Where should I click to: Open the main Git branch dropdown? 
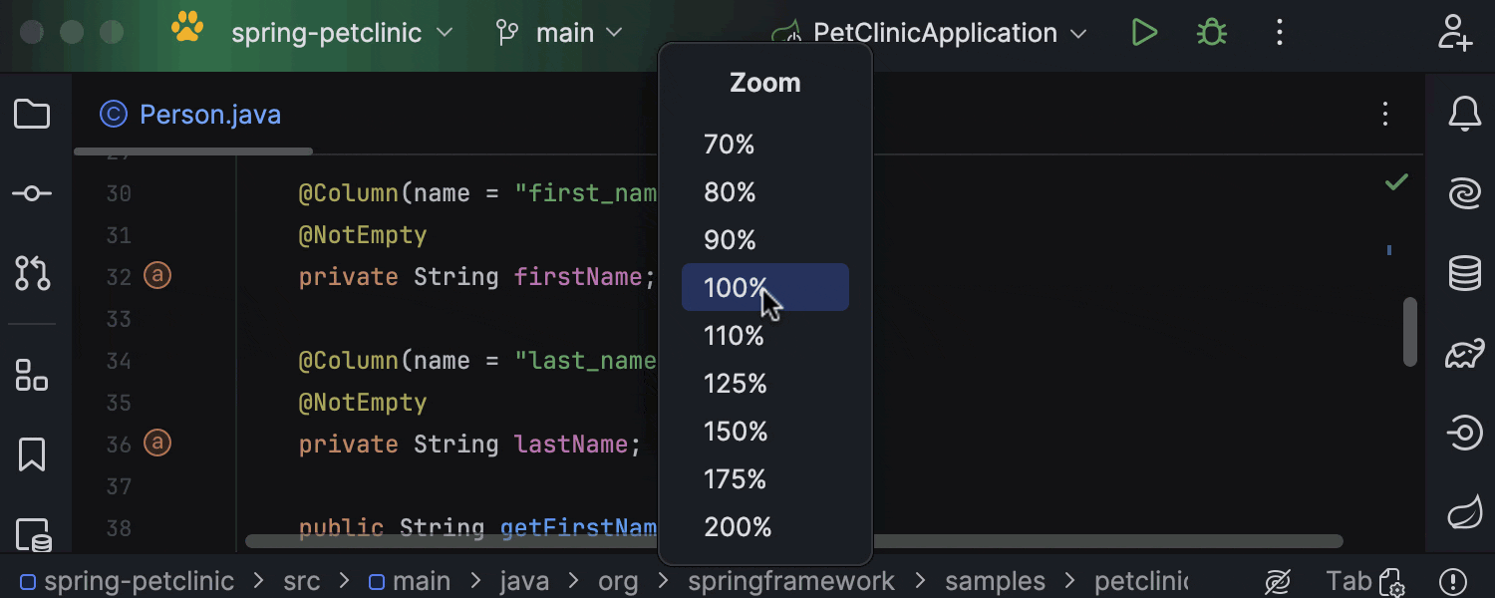click(x=559, y=32)
